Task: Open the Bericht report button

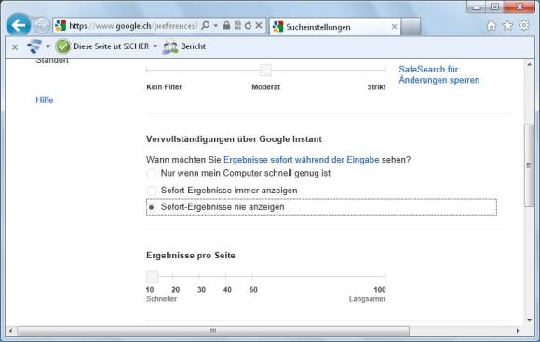Action: [x=184, y=46]
